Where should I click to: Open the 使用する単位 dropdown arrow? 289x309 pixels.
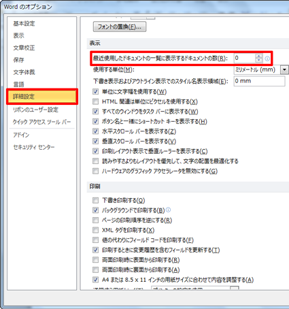click(284, 69)
